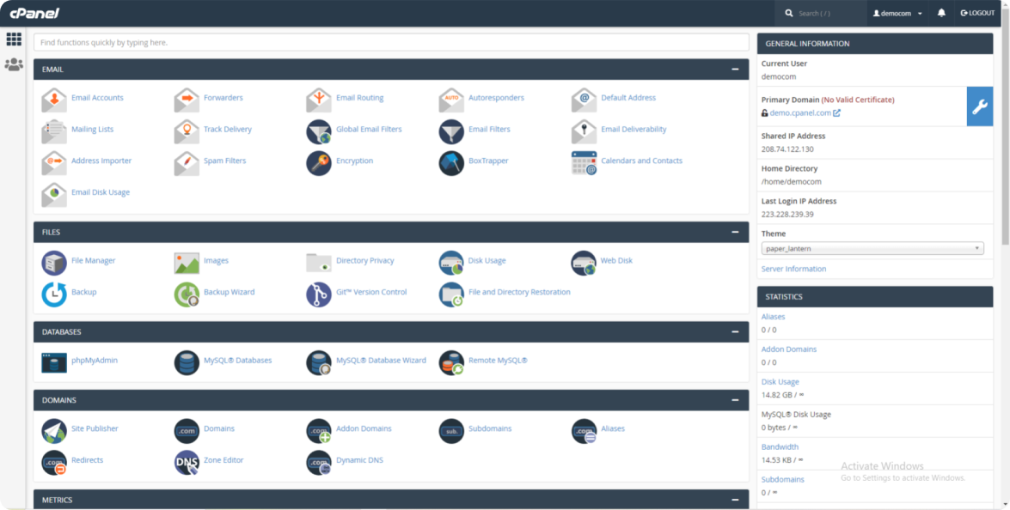
Task: Open the Server Information link
Action: point(793,270)
